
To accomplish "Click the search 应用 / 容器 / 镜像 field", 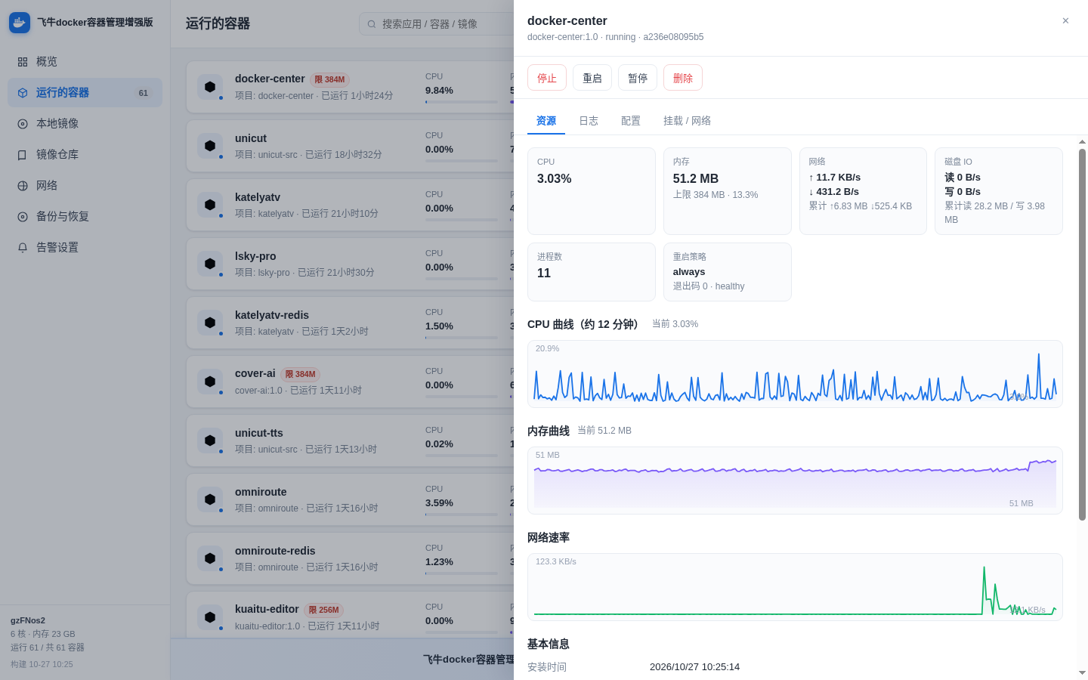I will [437, 24].
